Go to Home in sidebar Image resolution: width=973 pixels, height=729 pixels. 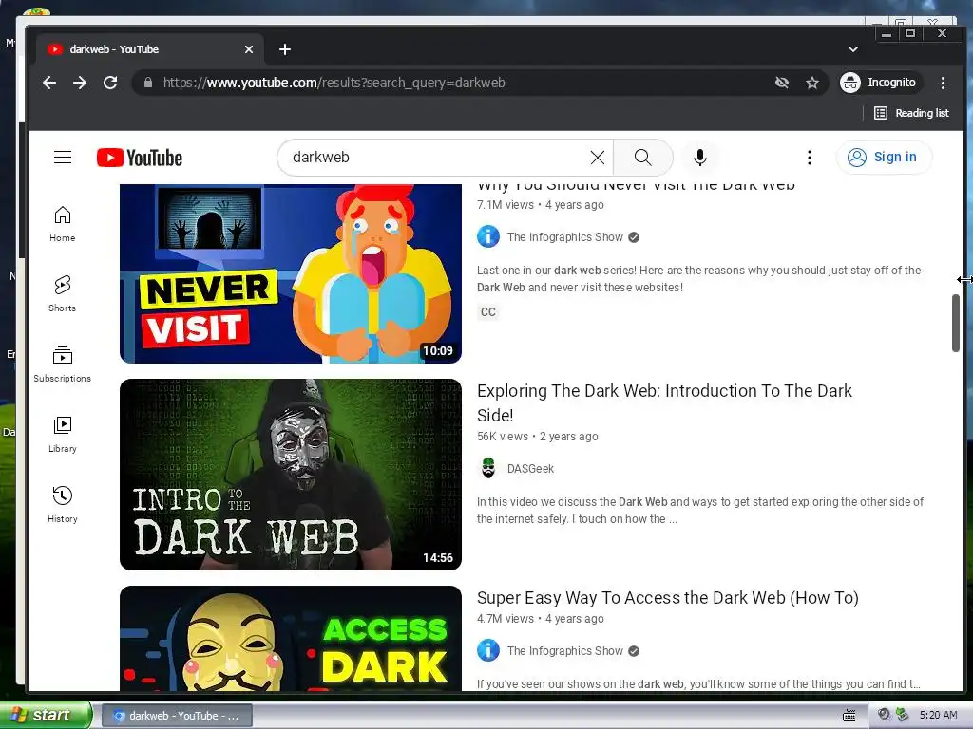62,224
